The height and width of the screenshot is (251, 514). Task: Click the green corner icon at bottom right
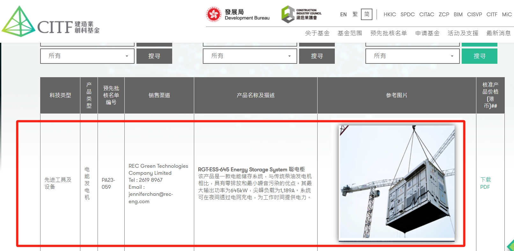(511, 246)
